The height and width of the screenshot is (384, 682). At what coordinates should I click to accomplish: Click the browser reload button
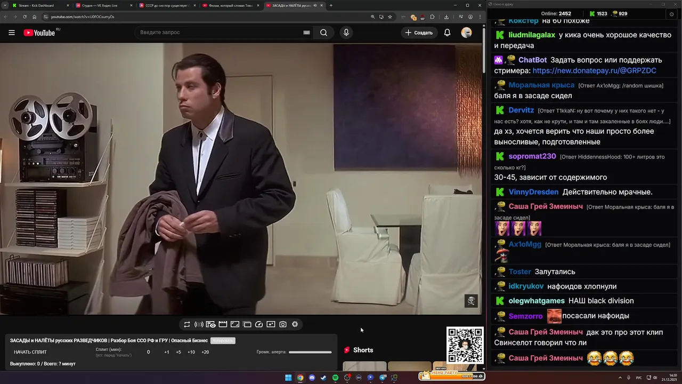25,17
